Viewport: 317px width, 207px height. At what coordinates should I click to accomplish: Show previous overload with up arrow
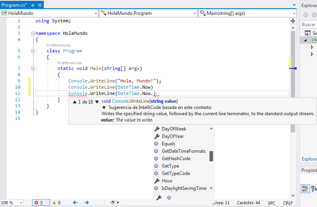[74, 102]
